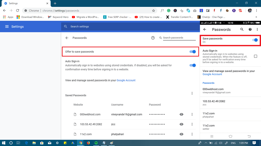Open Keyword-Hero bookmark
This screenshot has height=146, width=261.
(58, 17)
